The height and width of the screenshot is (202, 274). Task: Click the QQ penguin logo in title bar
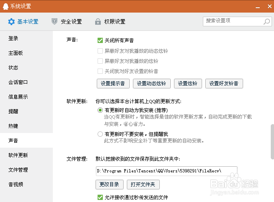click(x=6, y=6)
